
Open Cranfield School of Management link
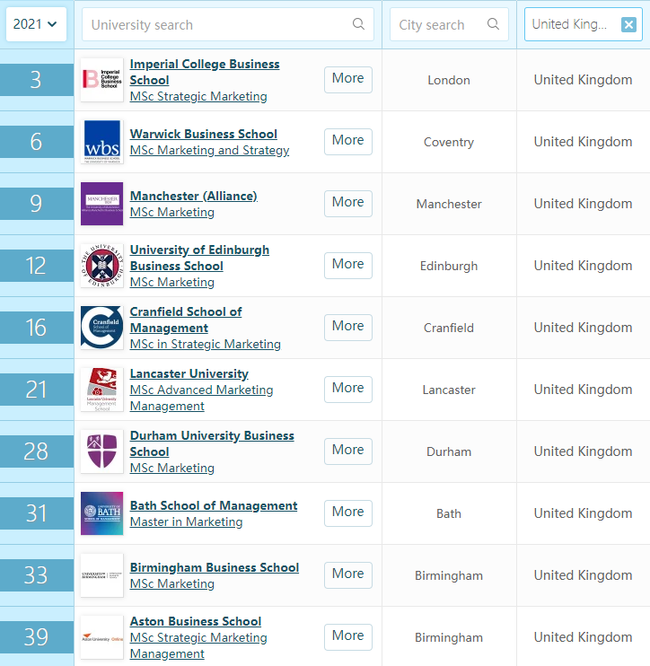(186, 320)
